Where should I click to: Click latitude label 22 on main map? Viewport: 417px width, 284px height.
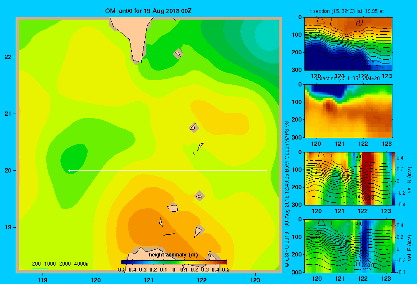[x=8, y=57]
